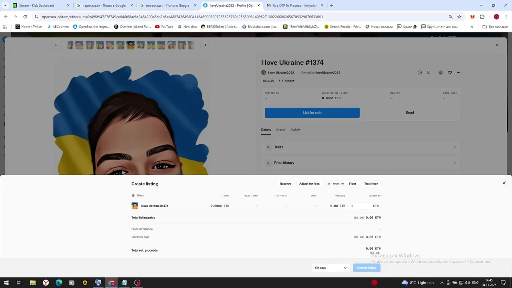Viewport: 512px width, 288px height.
Task: Click the browser address bar URL
Action: (182, 17)
